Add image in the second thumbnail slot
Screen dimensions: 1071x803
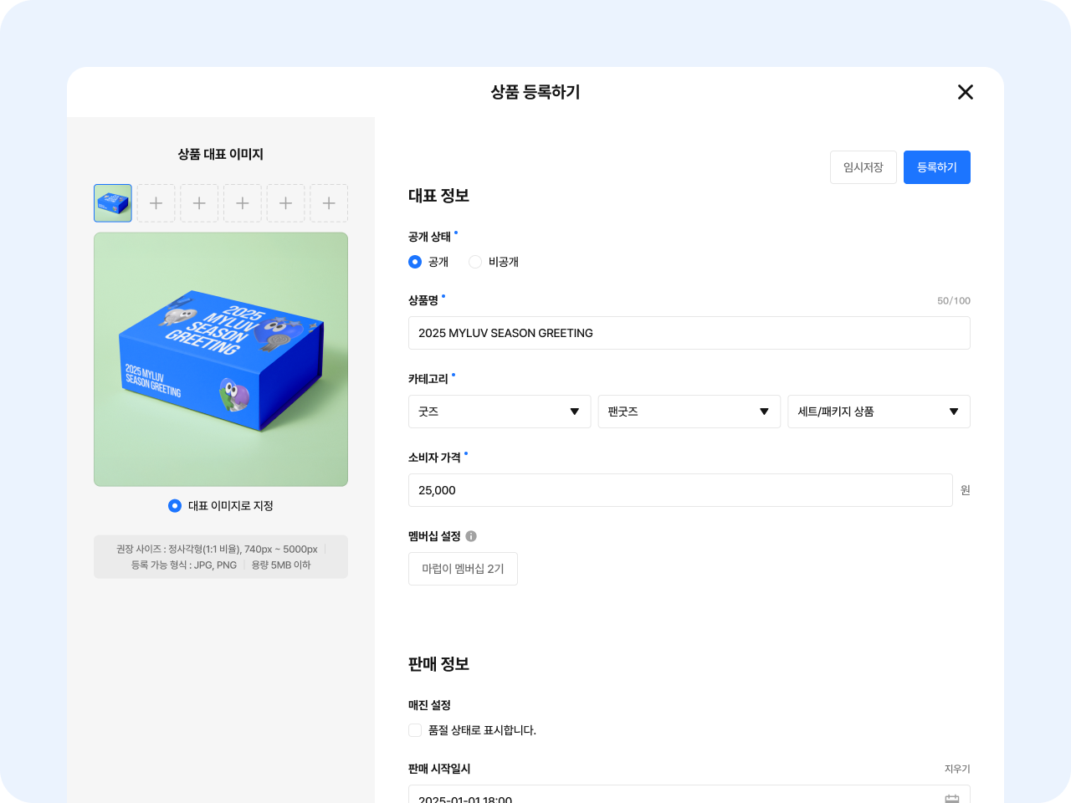(156, 203)
